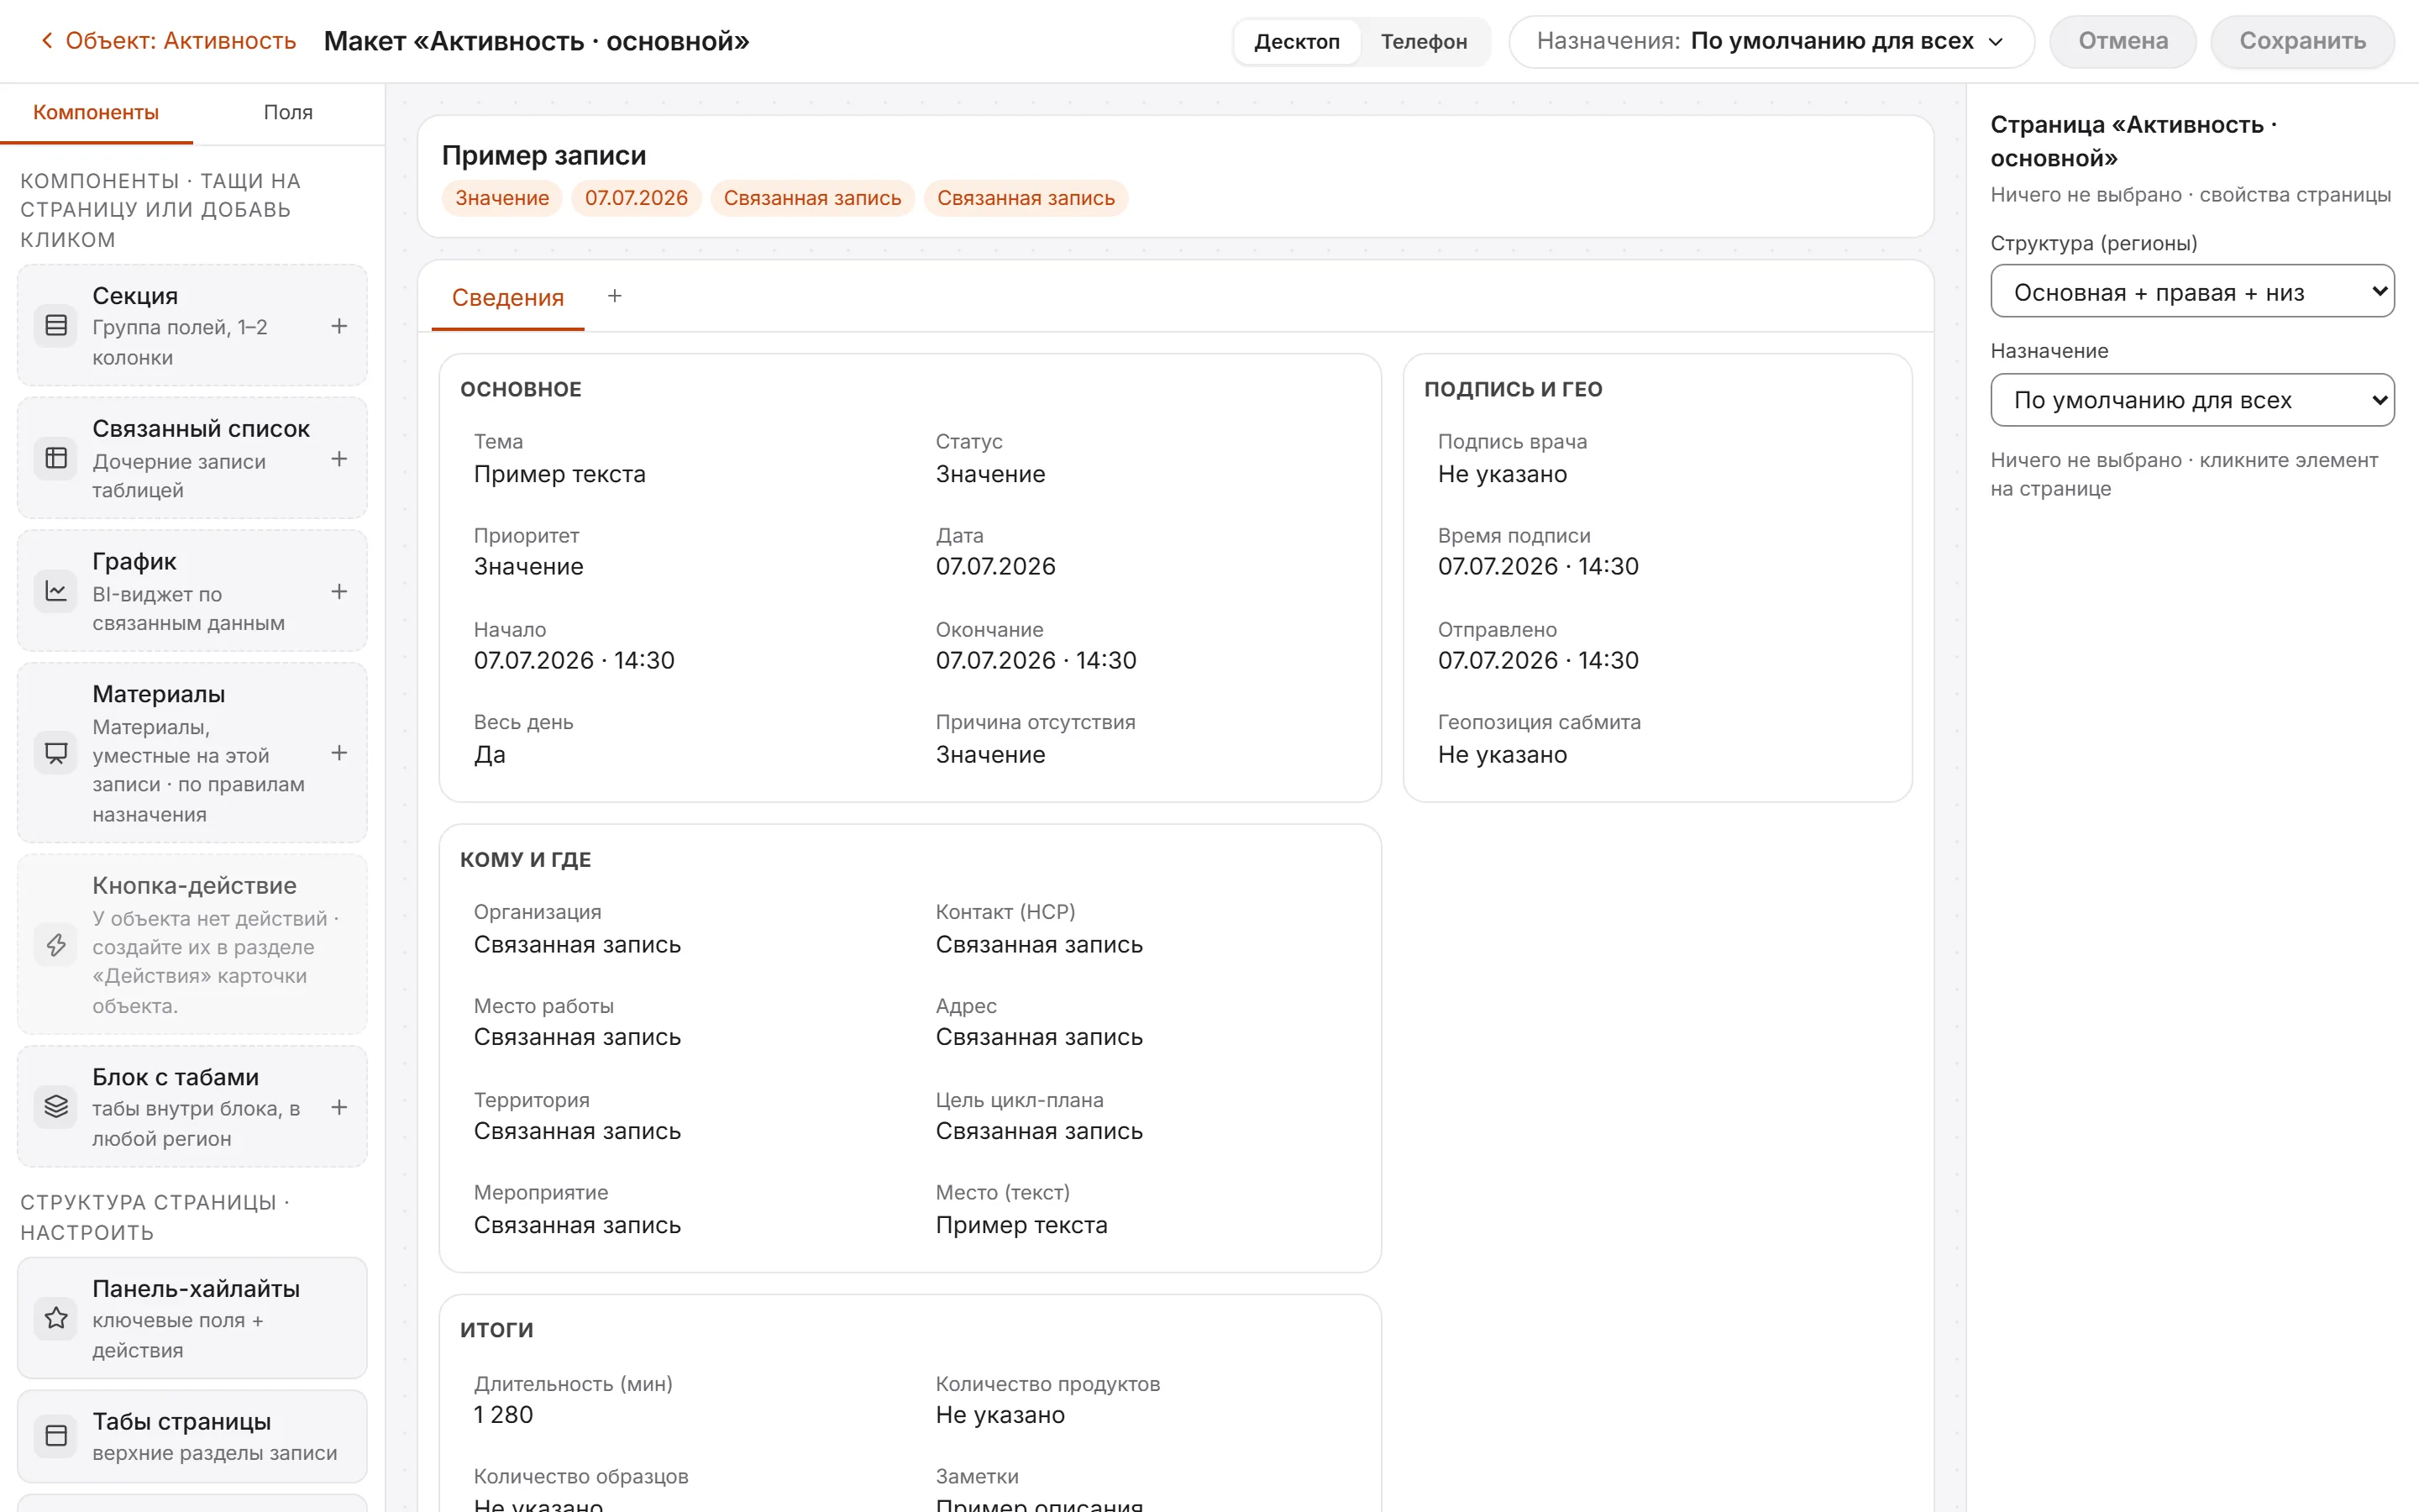Click the Связанный список table icon

[x=56, y=458]
